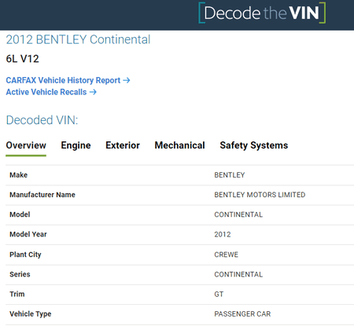Switch to the Engine tab
354x326 pixels.
point(76,145)
